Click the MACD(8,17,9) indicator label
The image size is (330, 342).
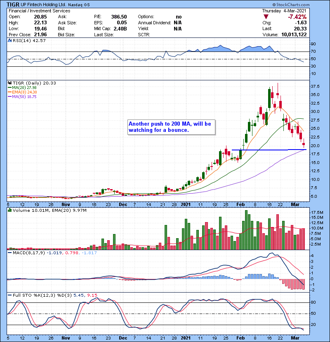tap(28, 253)
